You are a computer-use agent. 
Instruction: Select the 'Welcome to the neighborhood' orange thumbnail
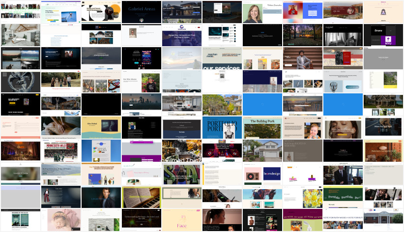tap(383, 151)
